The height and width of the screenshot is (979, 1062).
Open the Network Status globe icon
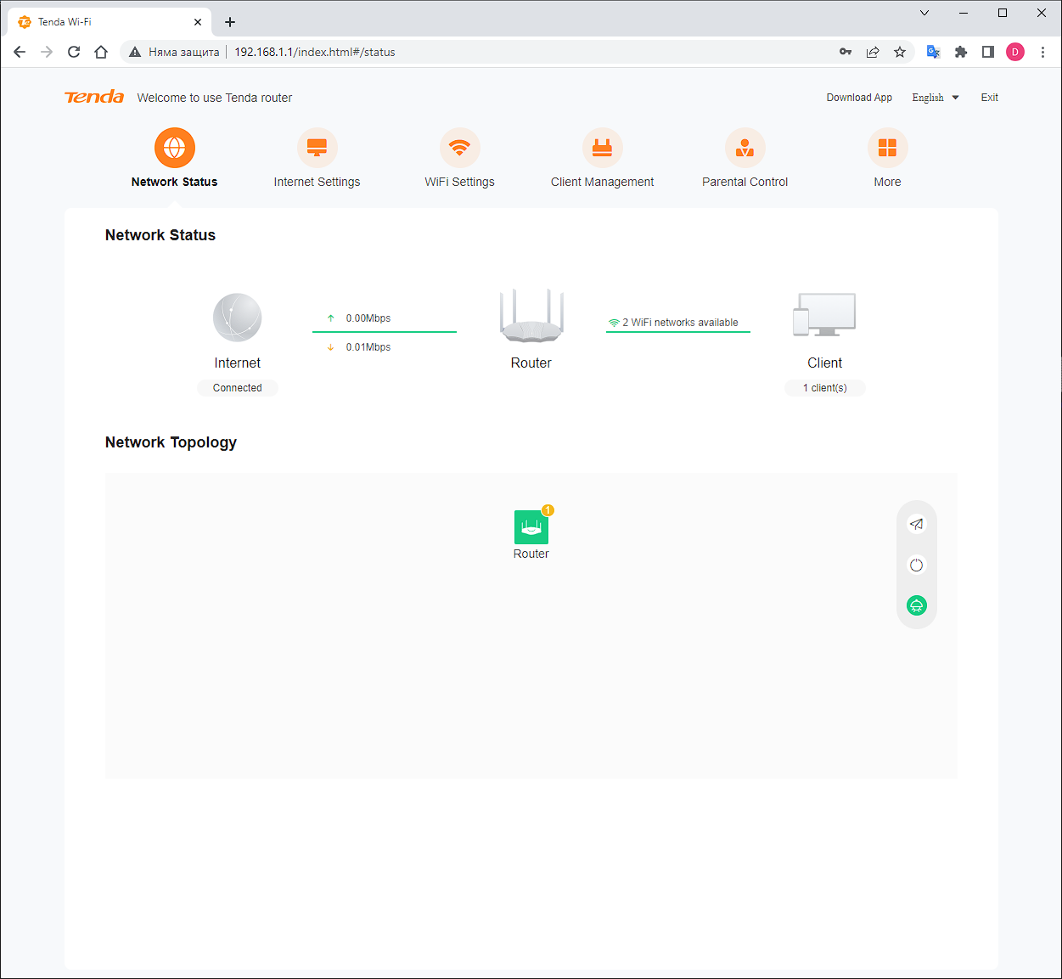pos(175,148)
